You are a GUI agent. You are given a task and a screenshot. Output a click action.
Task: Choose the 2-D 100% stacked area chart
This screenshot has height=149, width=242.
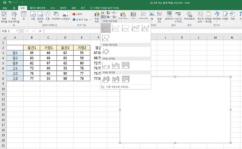[x=126, y=65]
